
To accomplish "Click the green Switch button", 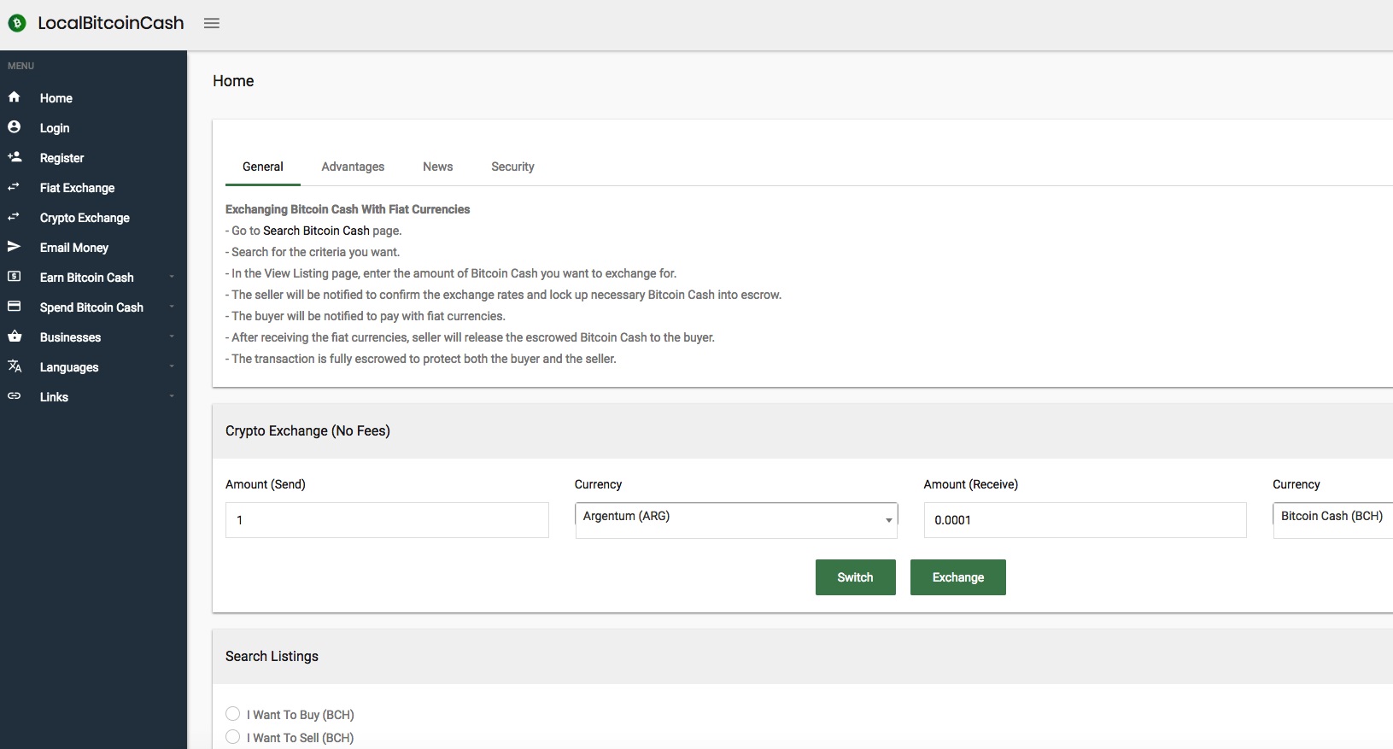I will pyautogui.click(x=856, y=577).
